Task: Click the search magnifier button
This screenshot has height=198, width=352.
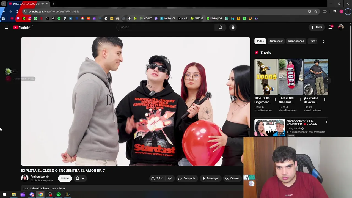Action: point(221,27)
